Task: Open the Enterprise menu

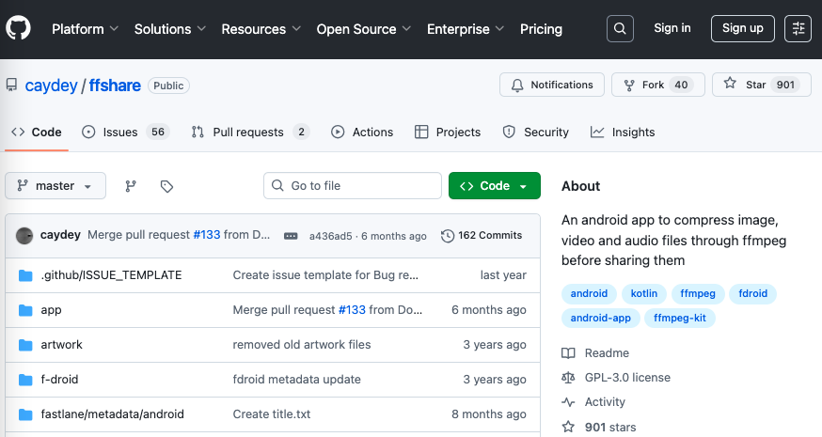Action: coord(466,29)
